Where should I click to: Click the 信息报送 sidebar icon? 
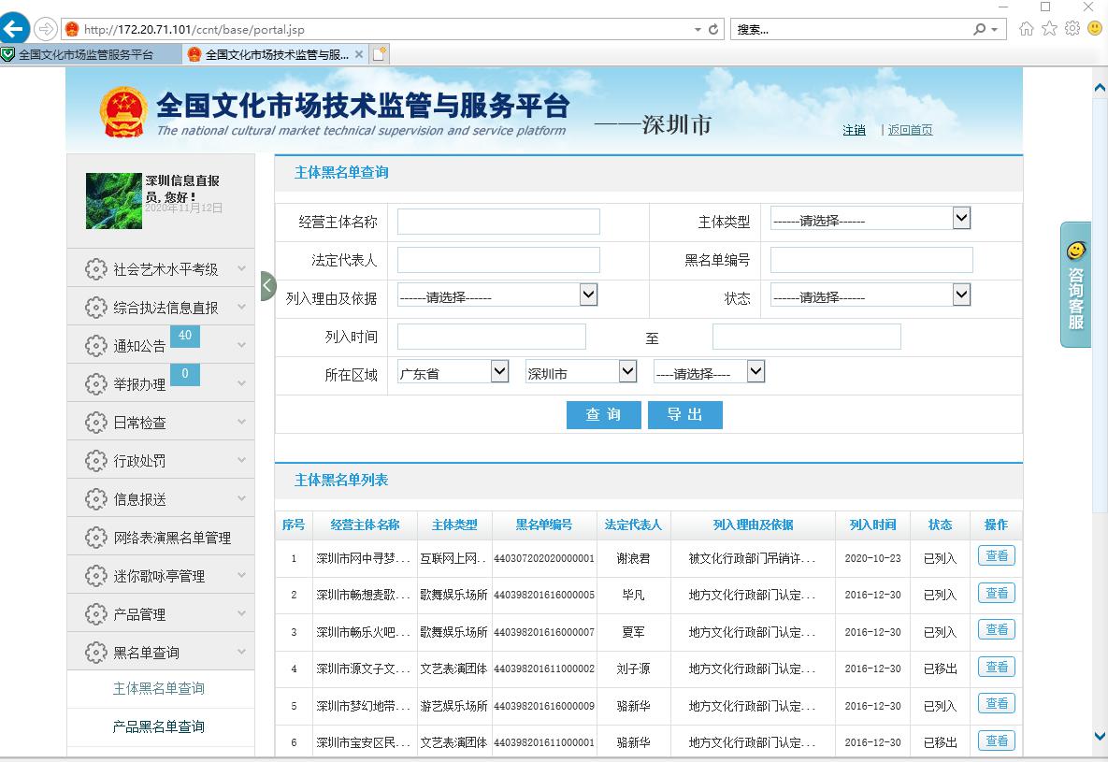click(95, 497)
